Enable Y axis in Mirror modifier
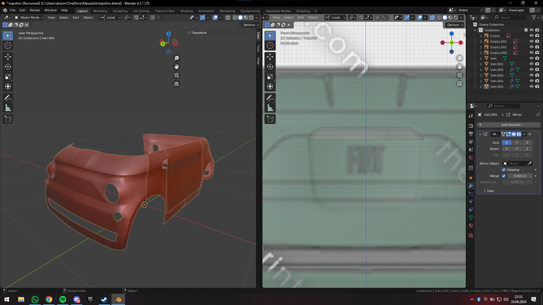The height and width of the screenshot is (305, 543). coord(517,143)
